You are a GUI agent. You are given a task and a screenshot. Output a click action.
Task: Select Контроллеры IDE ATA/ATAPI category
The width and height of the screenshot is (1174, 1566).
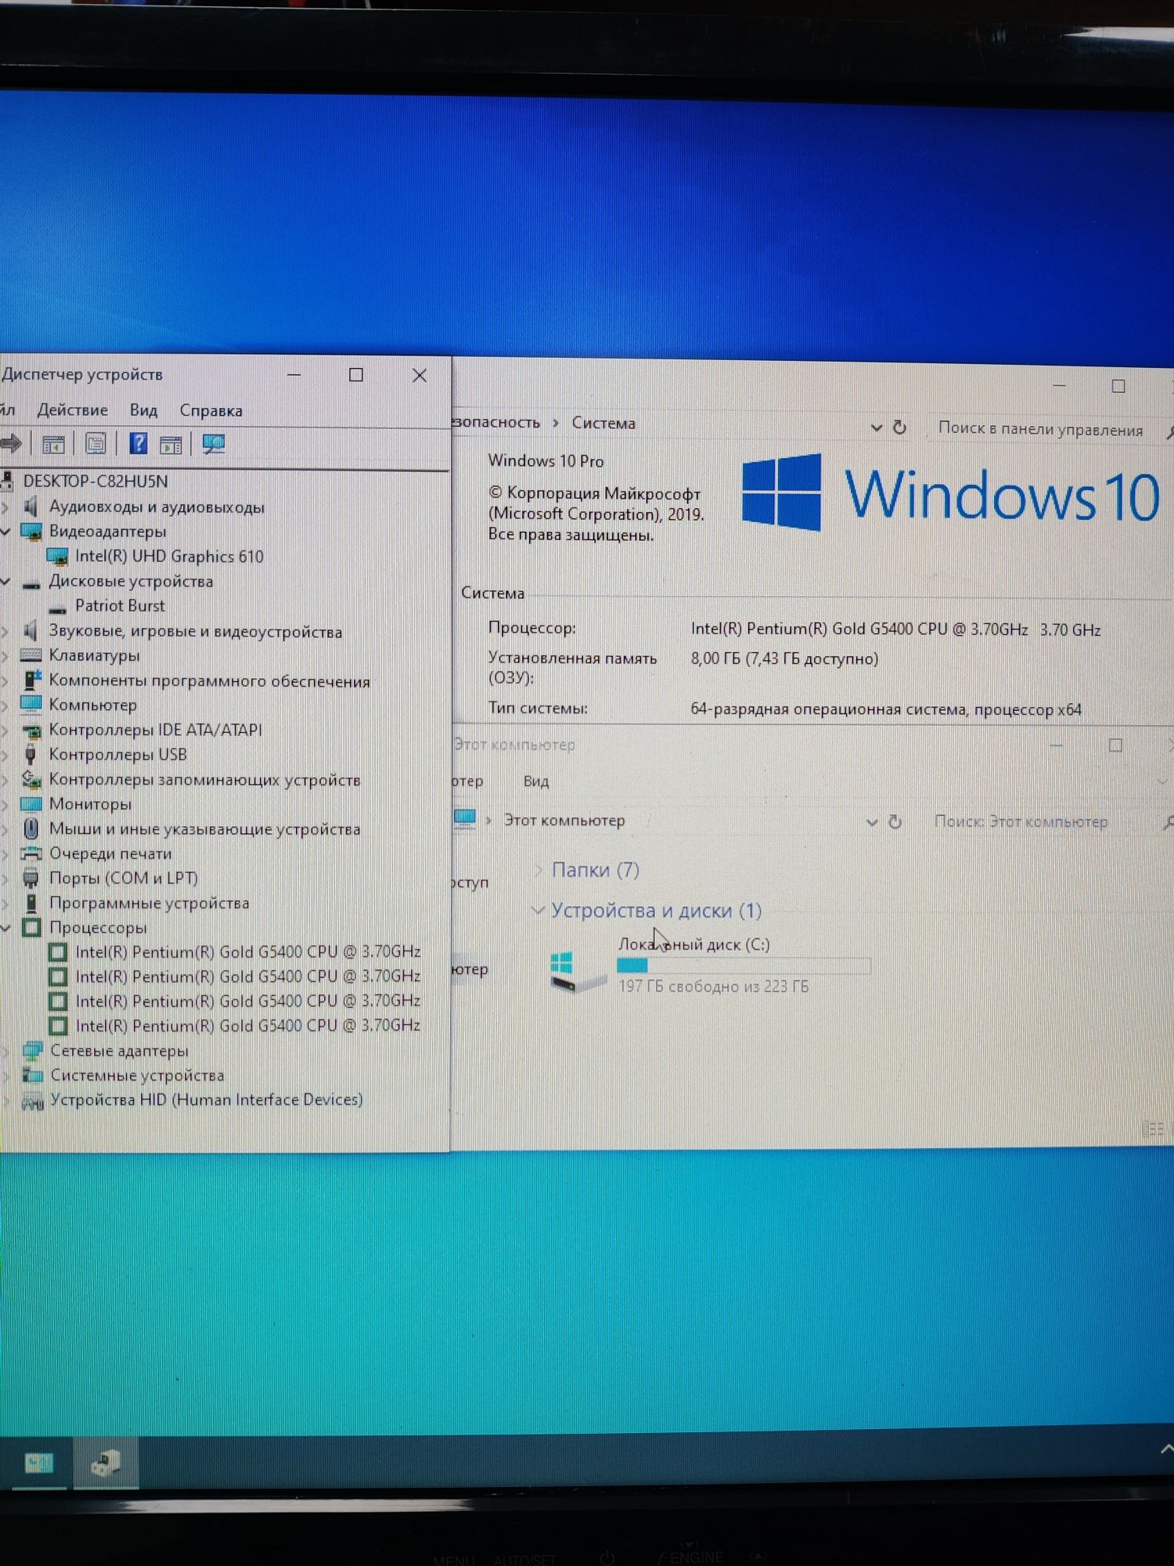tap(155, 730)
